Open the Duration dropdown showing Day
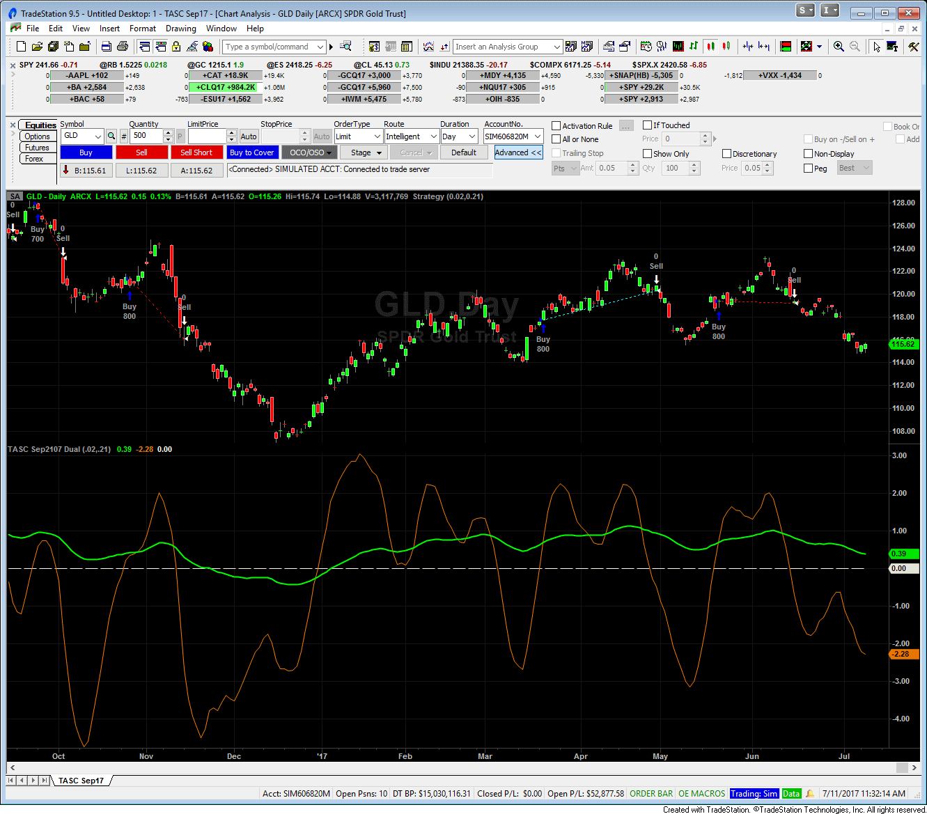The height and width of the screenshot is (814, 927). [459, 136]
